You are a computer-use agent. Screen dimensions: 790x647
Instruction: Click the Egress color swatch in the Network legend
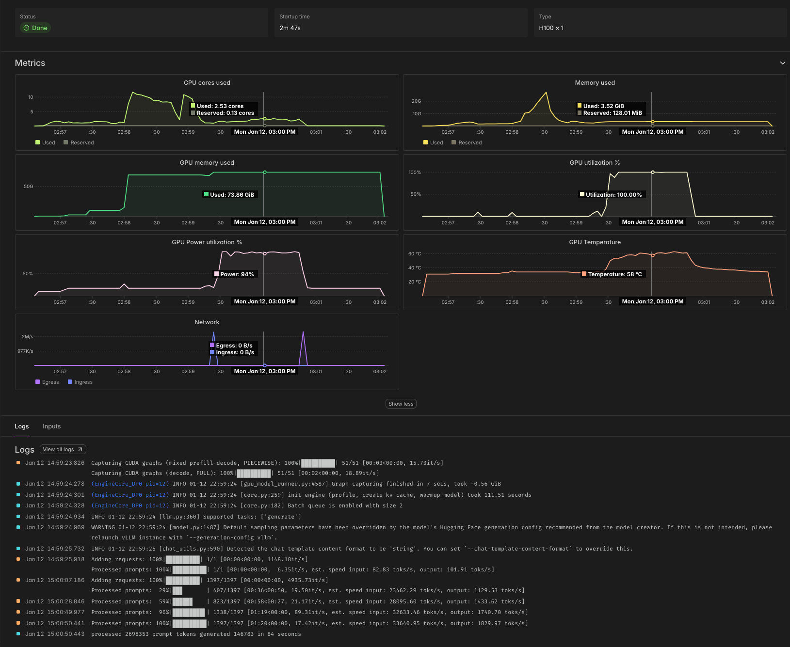[x=37, y=381]
